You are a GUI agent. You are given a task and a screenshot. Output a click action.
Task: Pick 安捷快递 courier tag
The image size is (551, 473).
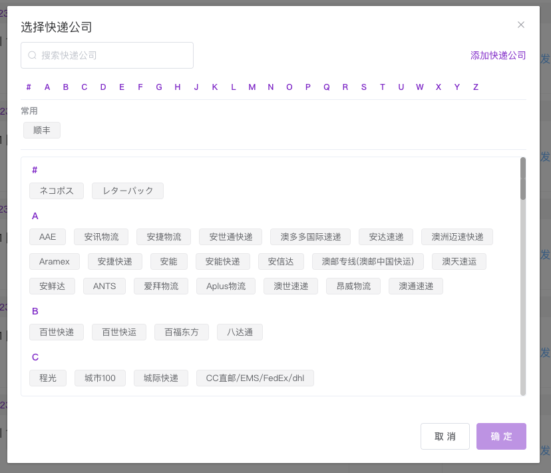coord(115,261)
